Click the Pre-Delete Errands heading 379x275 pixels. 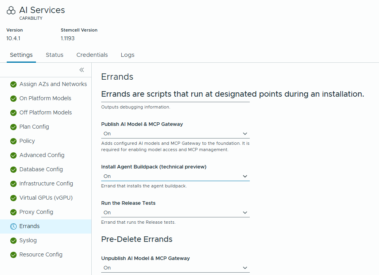pos(137,239)
